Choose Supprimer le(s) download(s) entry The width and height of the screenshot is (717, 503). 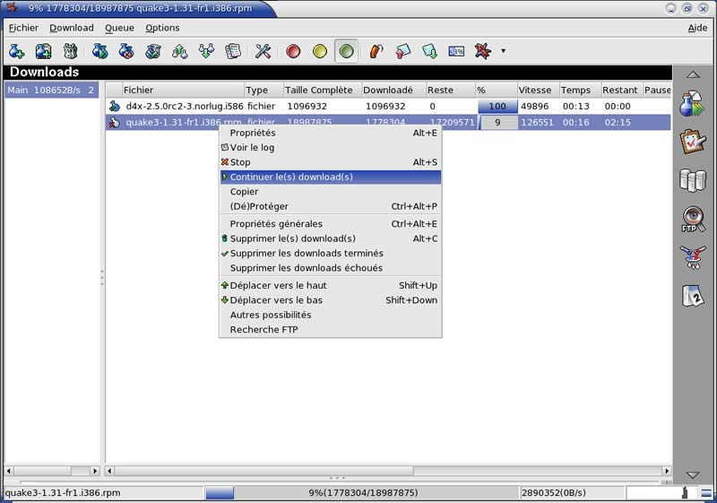(330, 238)
